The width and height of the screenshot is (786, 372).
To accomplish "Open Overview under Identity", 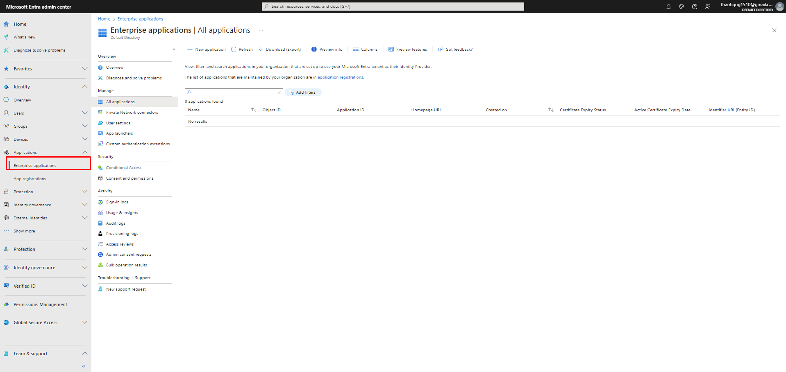I will tap(22, 100).
